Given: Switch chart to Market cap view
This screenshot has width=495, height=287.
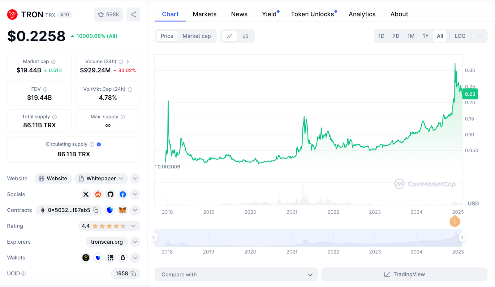Looking at the screenshot, I should [196, 36].
